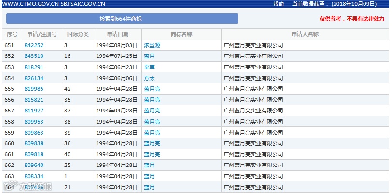Click class 42 in row 655
Image resolution: width=392 pixels, height=194 pixels.
coord(67,89)
